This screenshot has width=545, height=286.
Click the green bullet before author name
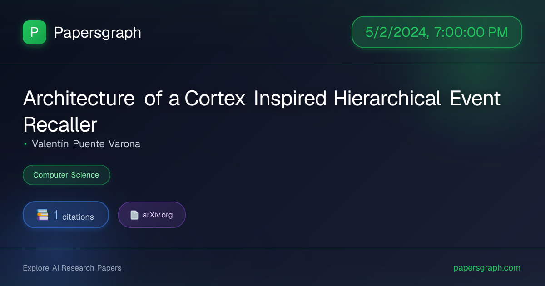25,144
